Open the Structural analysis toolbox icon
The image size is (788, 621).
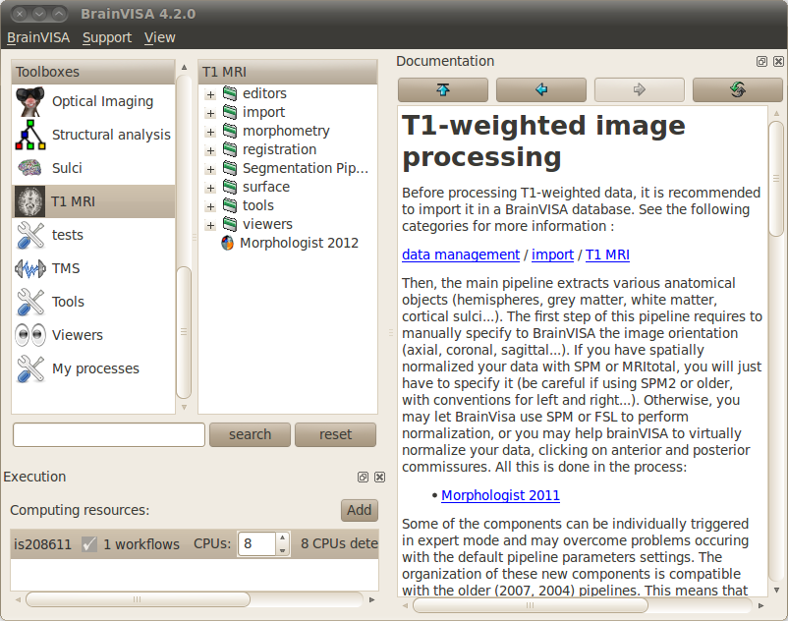click(30, 136)
